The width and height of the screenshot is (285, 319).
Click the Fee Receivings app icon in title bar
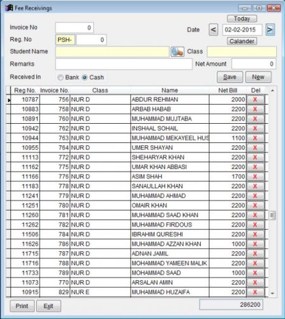click(9, 8)
